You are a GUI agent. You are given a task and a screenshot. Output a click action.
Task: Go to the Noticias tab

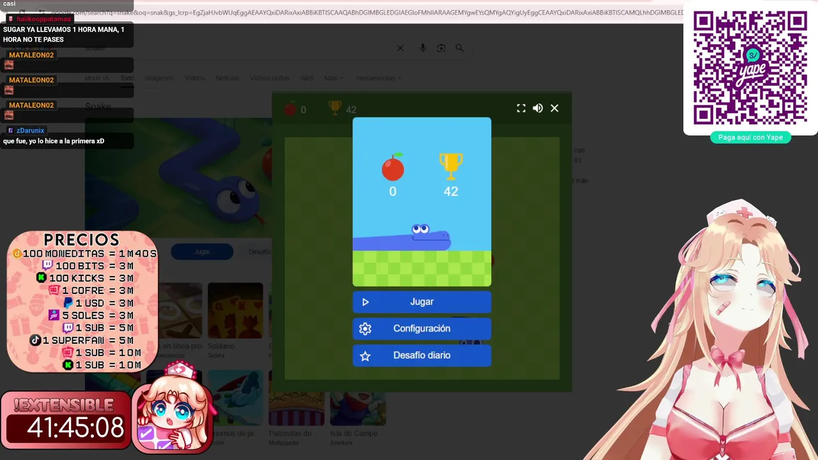227,78
